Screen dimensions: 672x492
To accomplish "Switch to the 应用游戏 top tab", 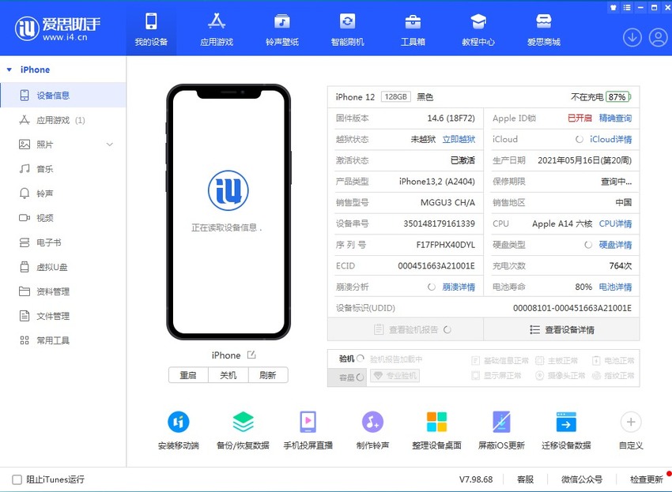I will point(217,29).
